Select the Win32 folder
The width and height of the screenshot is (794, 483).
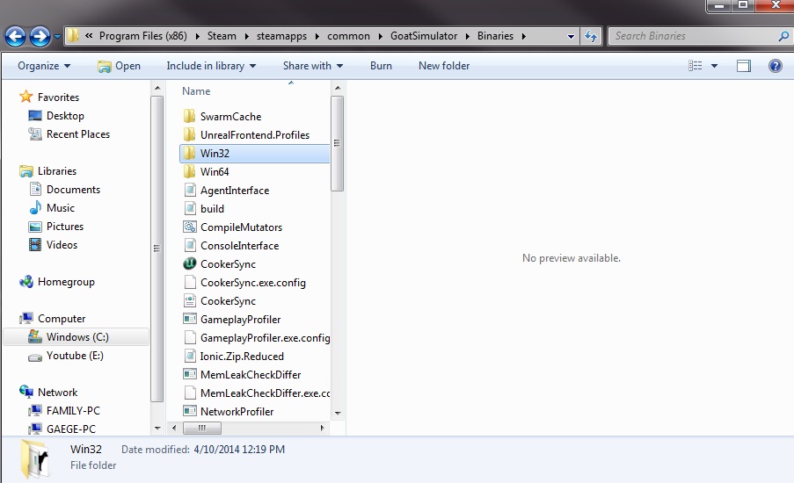255,154
